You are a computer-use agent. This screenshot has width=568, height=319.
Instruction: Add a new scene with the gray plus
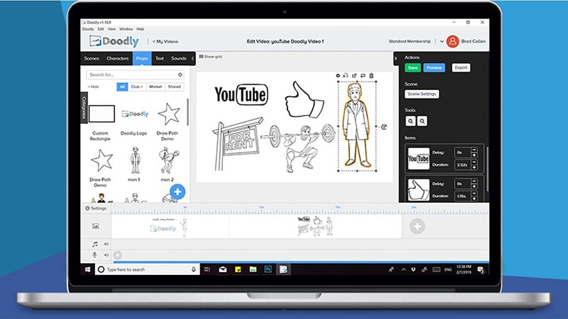(x=417, y=226)
